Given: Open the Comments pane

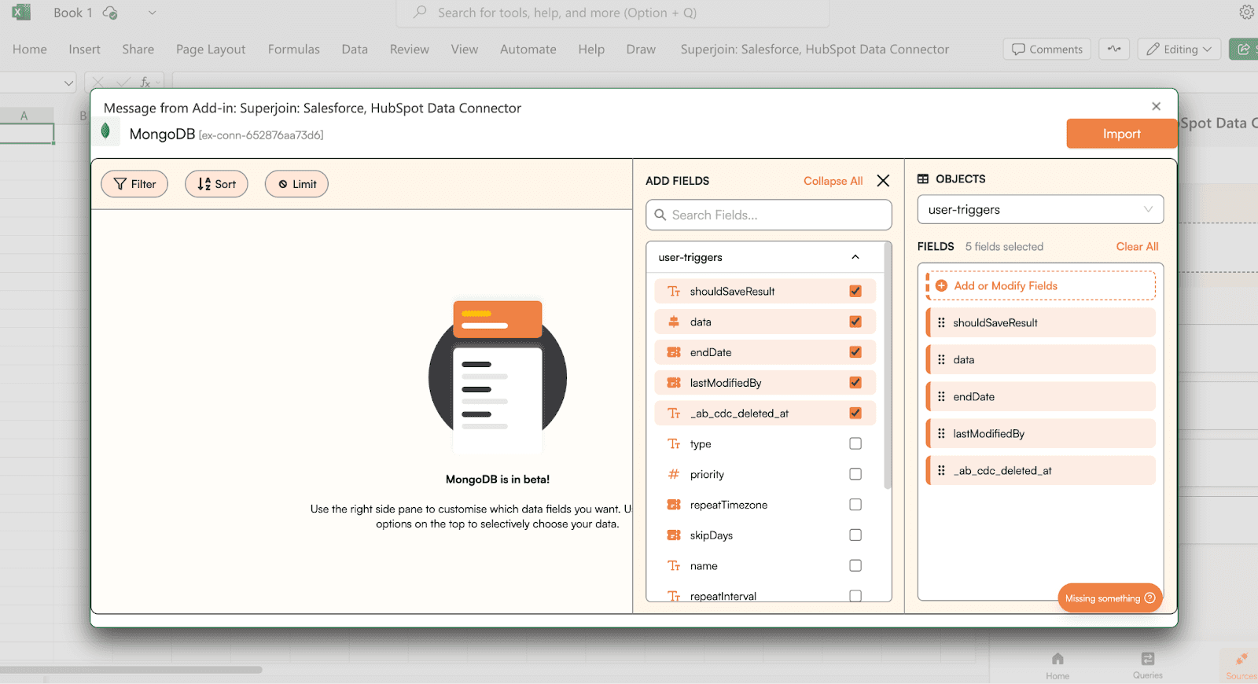Looking at the screenshot, I should tap(1046, 49).
